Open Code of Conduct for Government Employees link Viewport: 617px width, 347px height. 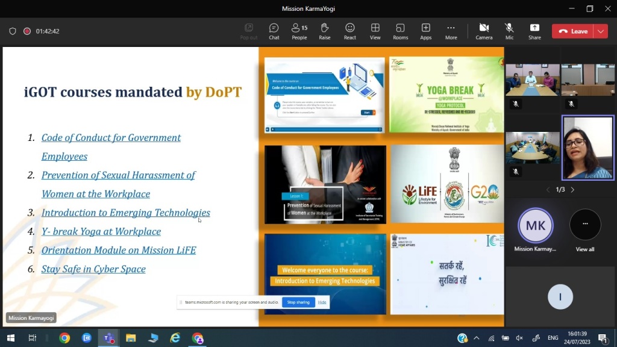click(111, 147)
